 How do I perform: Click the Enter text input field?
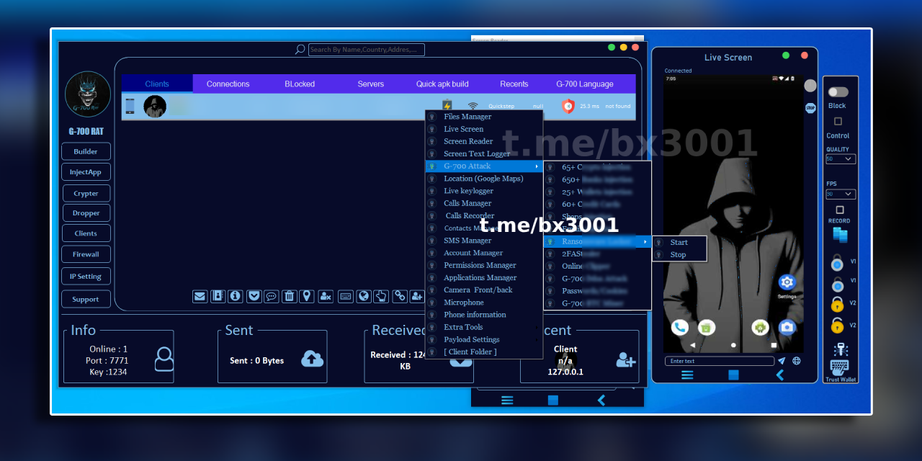click(x=720, y=360)
